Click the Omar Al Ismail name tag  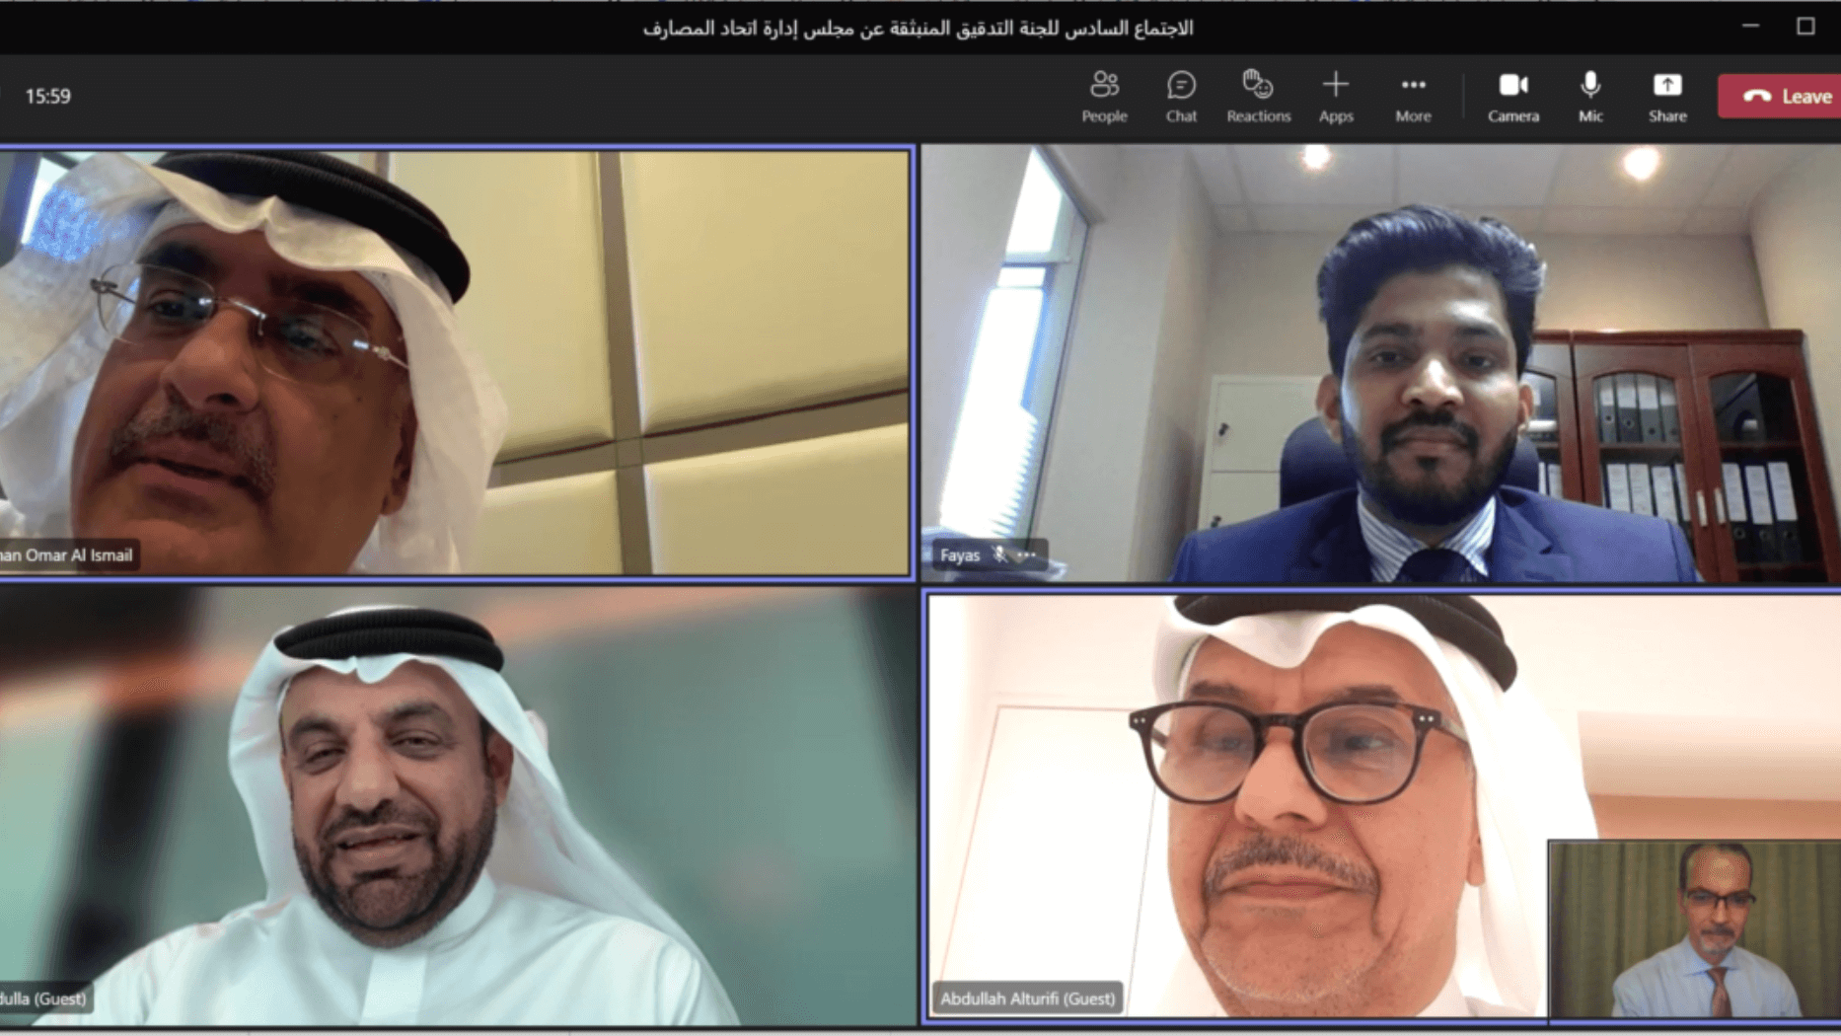(x=67, y=555)
